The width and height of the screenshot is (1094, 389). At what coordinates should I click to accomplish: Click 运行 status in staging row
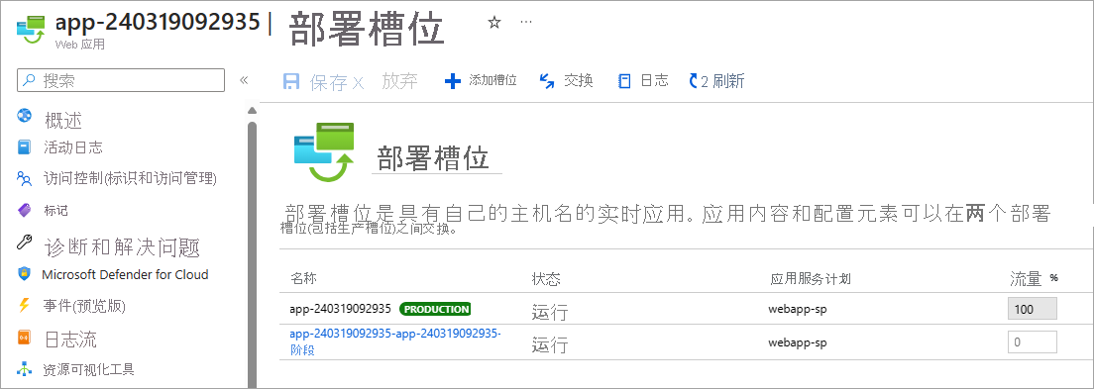[550, 345]
